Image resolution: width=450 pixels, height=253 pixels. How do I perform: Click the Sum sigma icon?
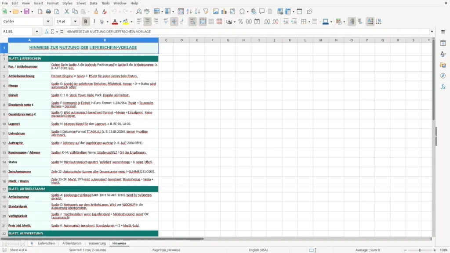(x=52, y=32)
